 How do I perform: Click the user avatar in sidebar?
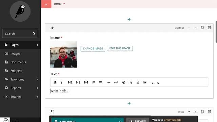tap(5, 120)
